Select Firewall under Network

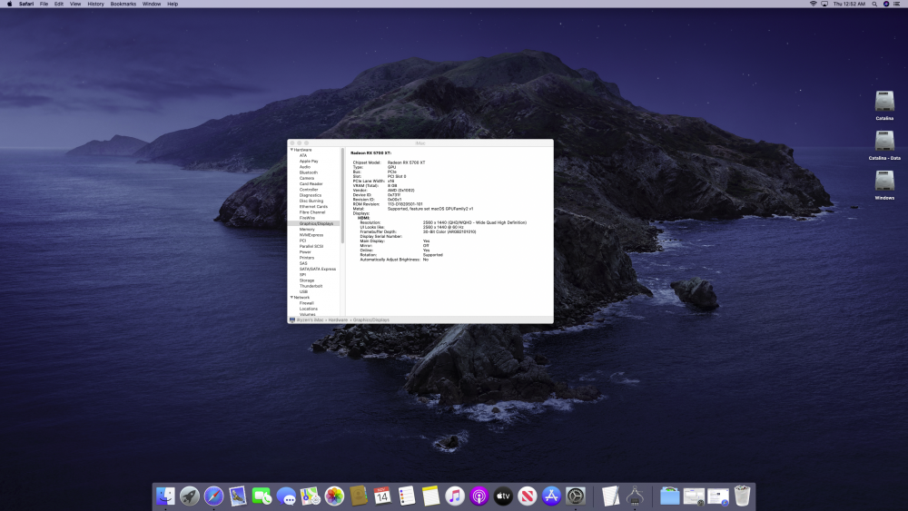306,302
